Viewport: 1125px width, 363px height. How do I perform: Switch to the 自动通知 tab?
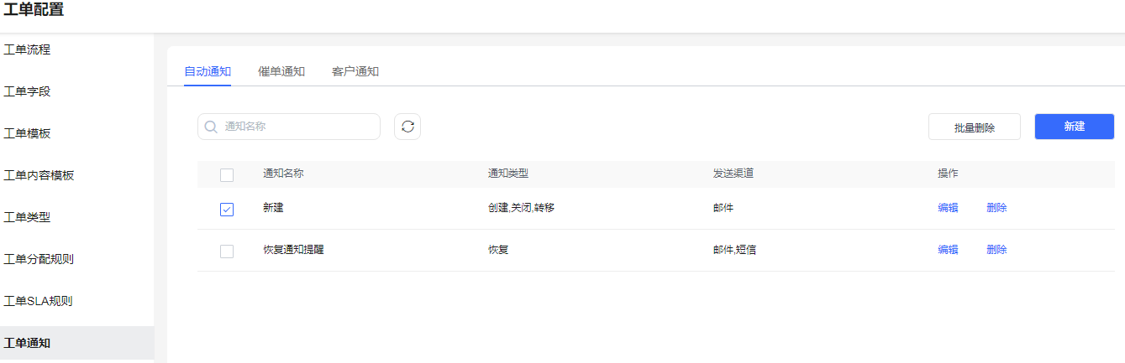[x=208, y=71]
